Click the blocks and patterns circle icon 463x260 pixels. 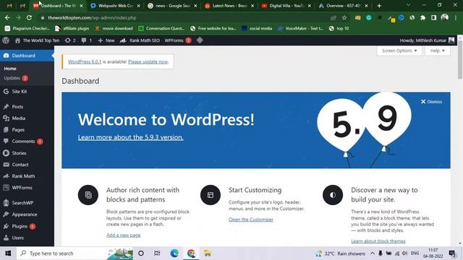[88, 195]
